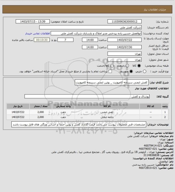
Task: Click the delivery city field تهران
Action: [x=125, y=60]
